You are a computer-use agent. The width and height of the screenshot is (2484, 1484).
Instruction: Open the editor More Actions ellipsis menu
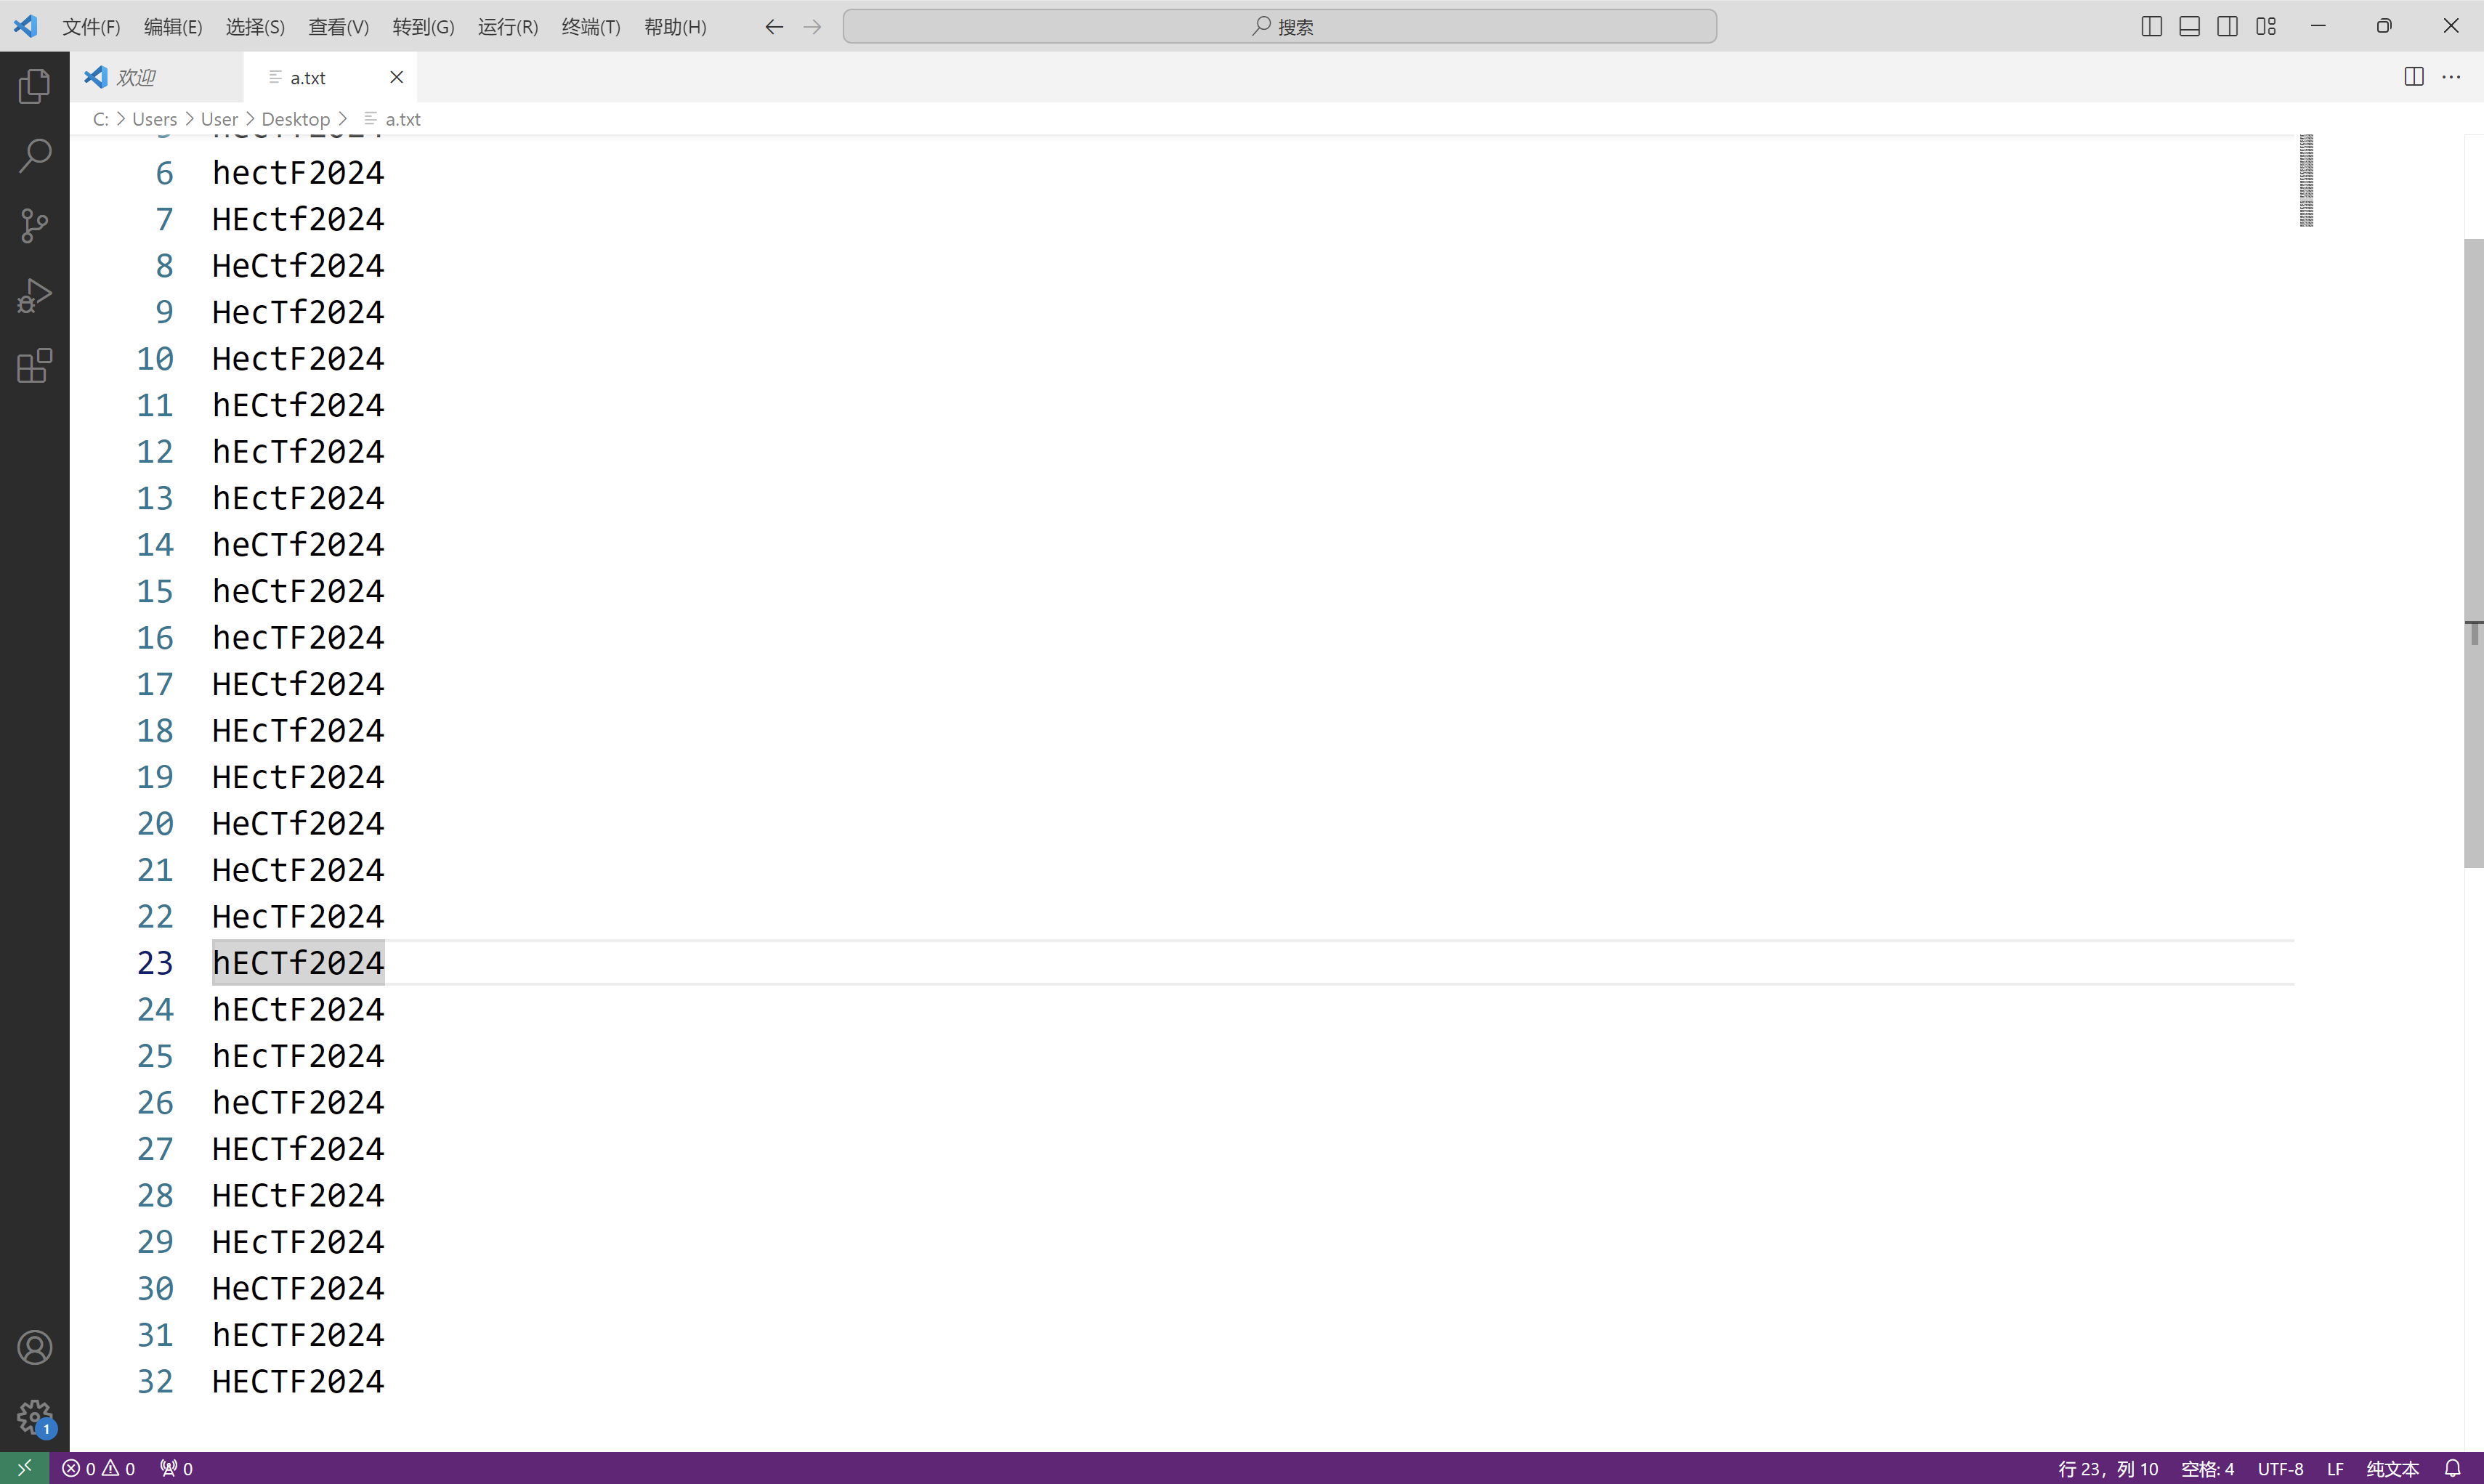click(2451, 77)
